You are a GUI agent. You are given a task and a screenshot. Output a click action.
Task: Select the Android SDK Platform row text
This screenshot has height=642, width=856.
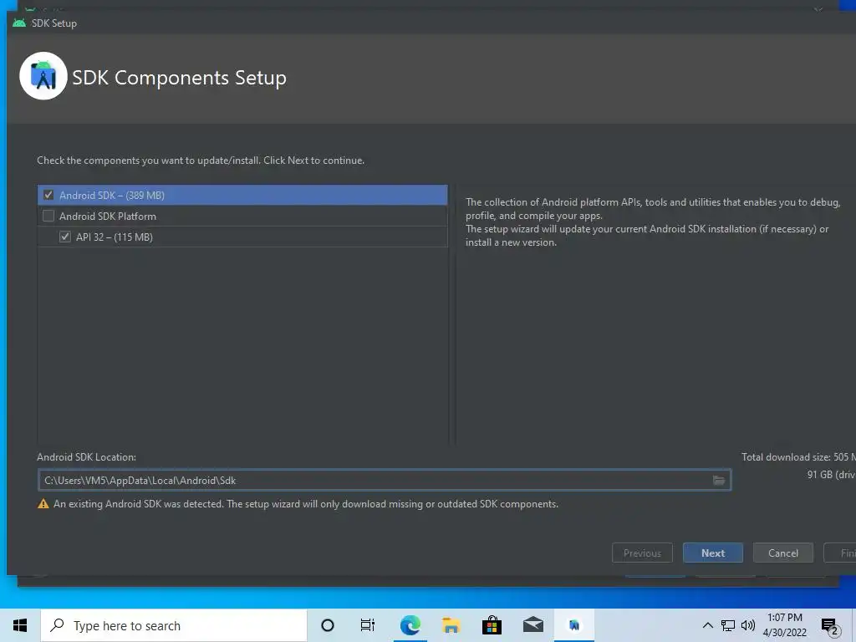(108, 217)
